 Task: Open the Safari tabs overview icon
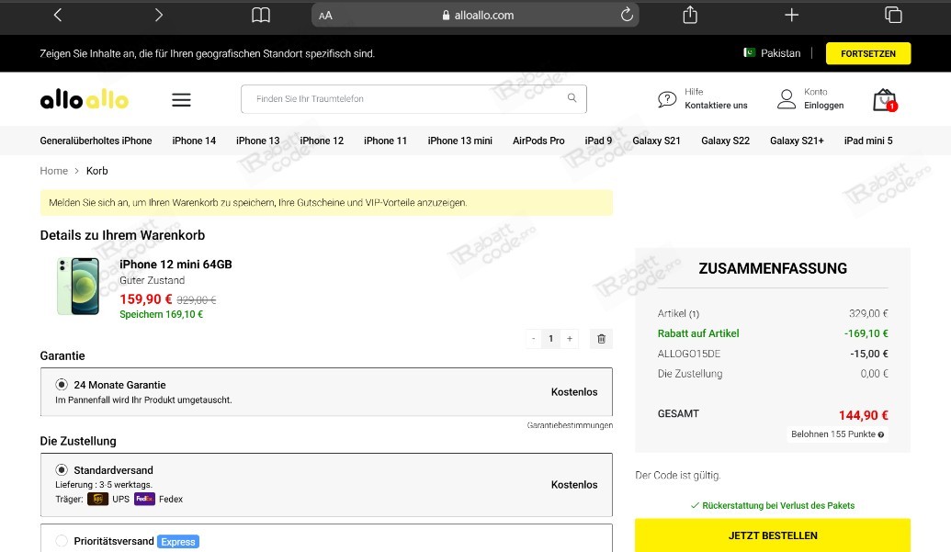892,15
